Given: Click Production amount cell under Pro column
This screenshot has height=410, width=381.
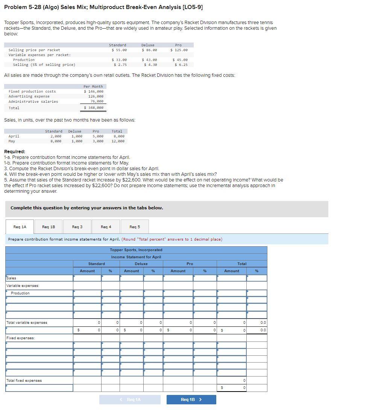Looking at the screenshot, I should [178, 293].
